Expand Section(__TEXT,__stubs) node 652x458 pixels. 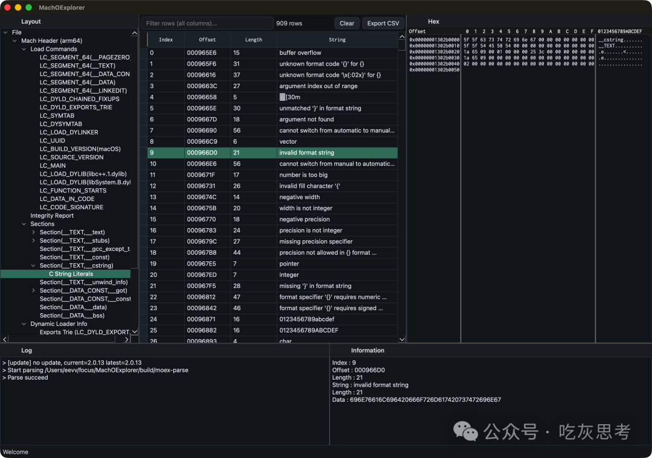pos(33,241)
